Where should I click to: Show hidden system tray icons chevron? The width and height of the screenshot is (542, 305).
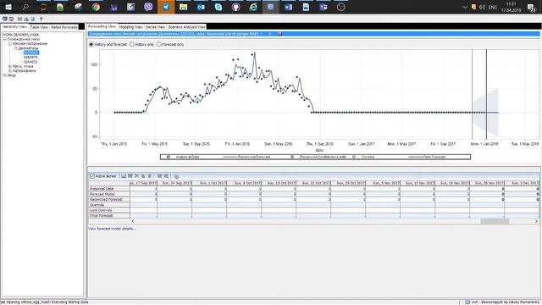tap(465, 8)
